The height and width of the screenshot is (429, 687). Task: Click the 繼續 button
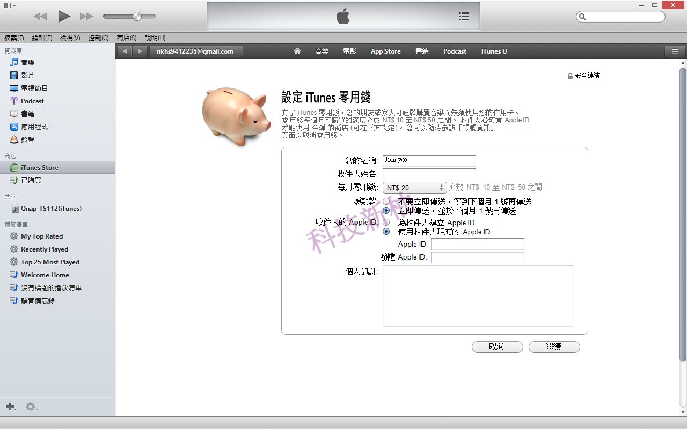(x=554, y=347)
